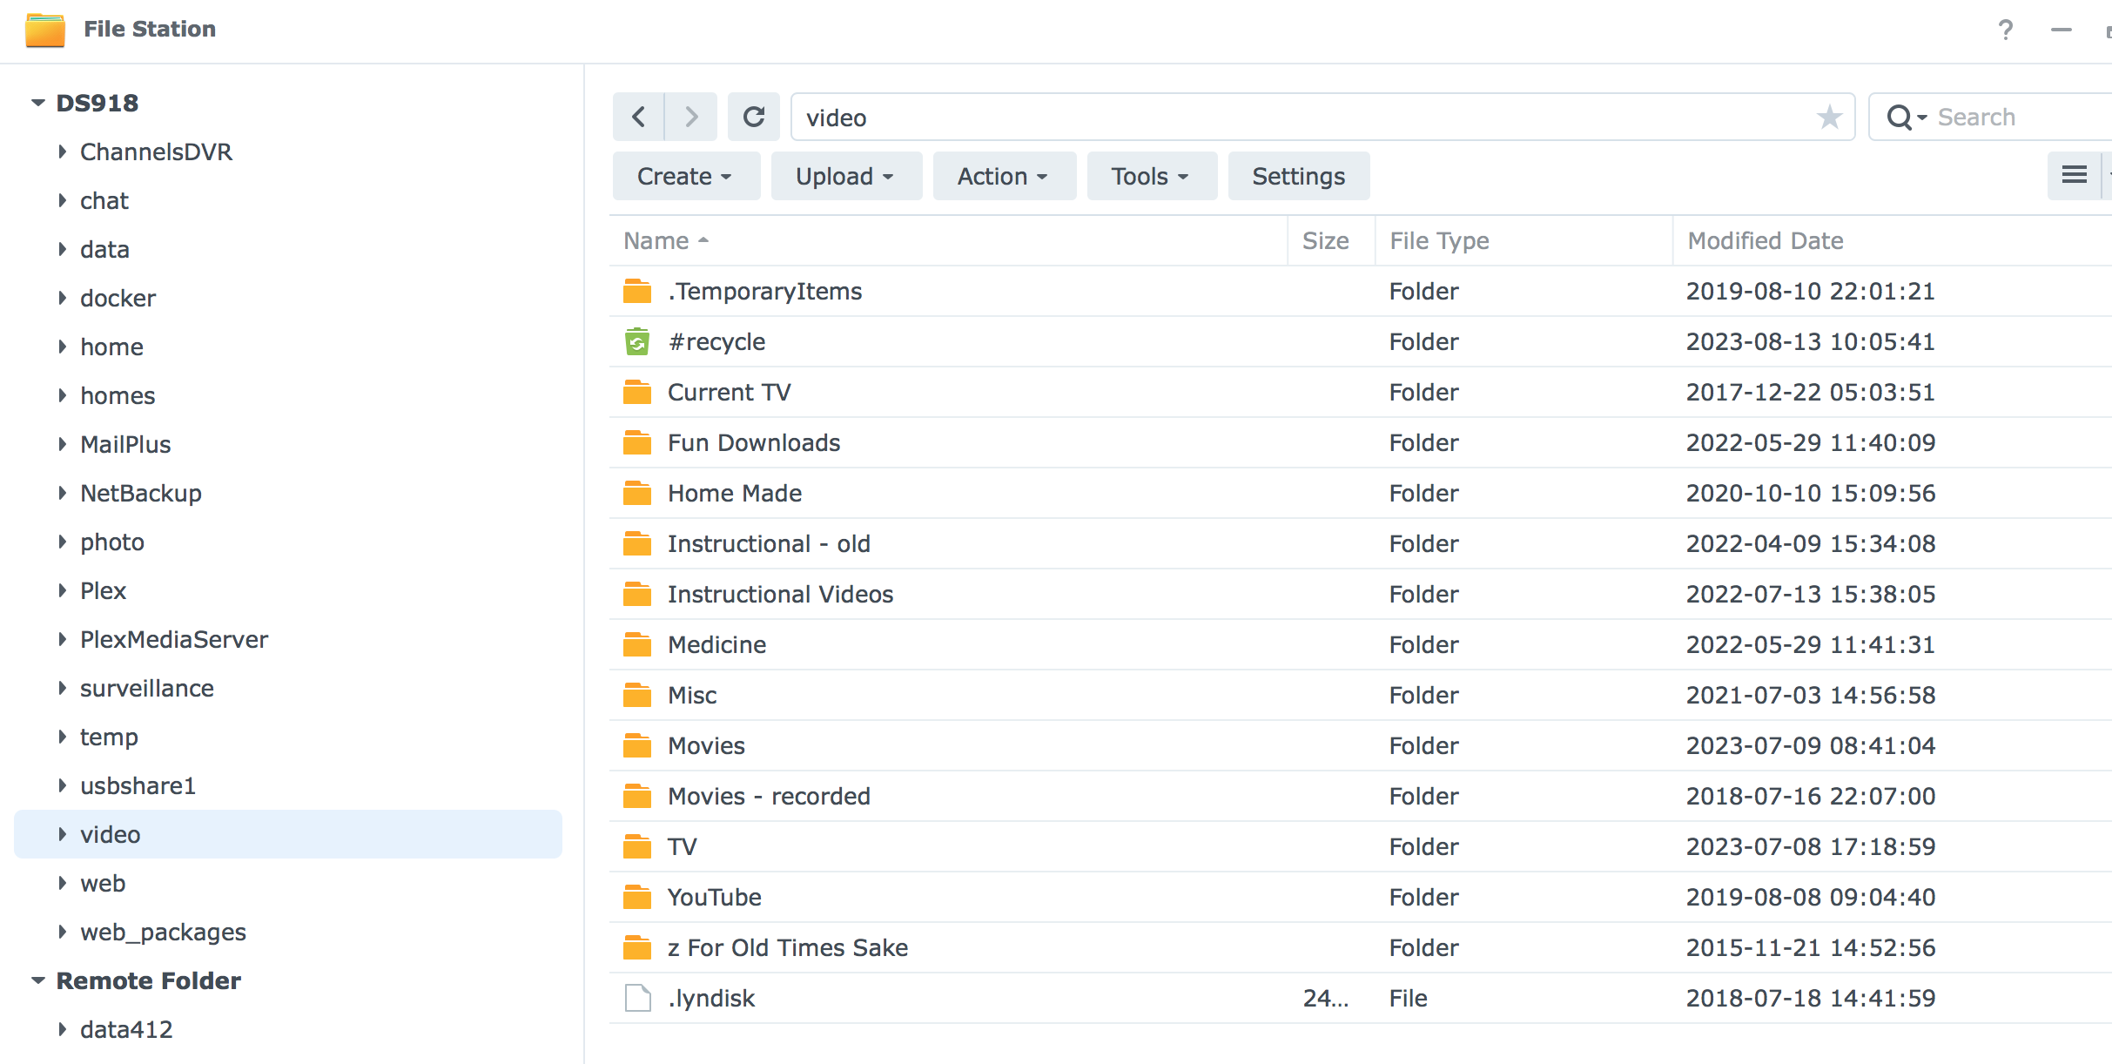Click the Settings button

point(1298,176)
